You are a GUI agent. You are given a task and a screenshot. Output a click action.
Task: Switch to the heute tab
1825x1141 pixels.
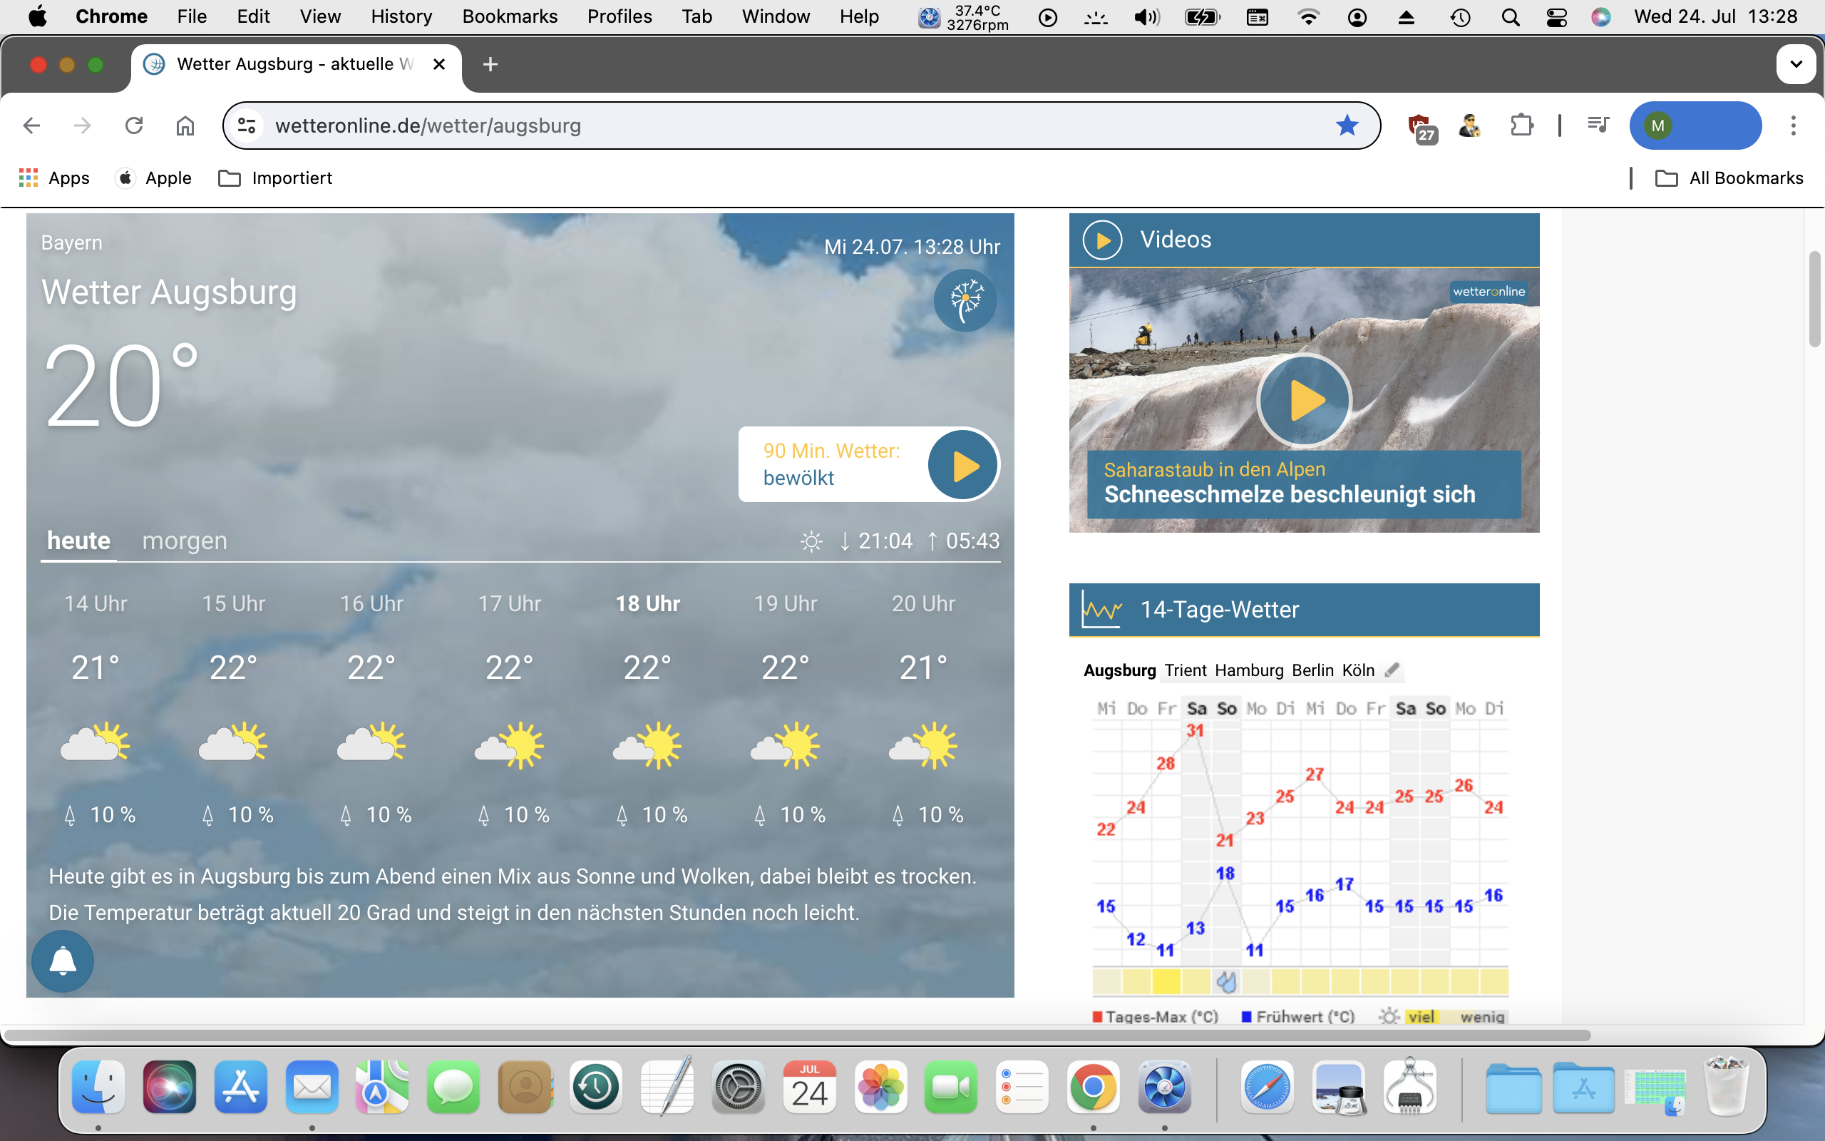(78, 541)
